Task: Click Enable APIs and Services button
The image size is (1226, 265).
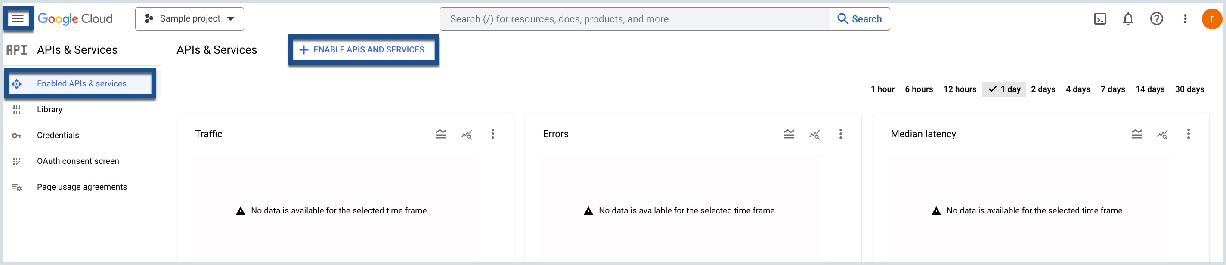Action: pyautogui.click(x=362, y=50)
